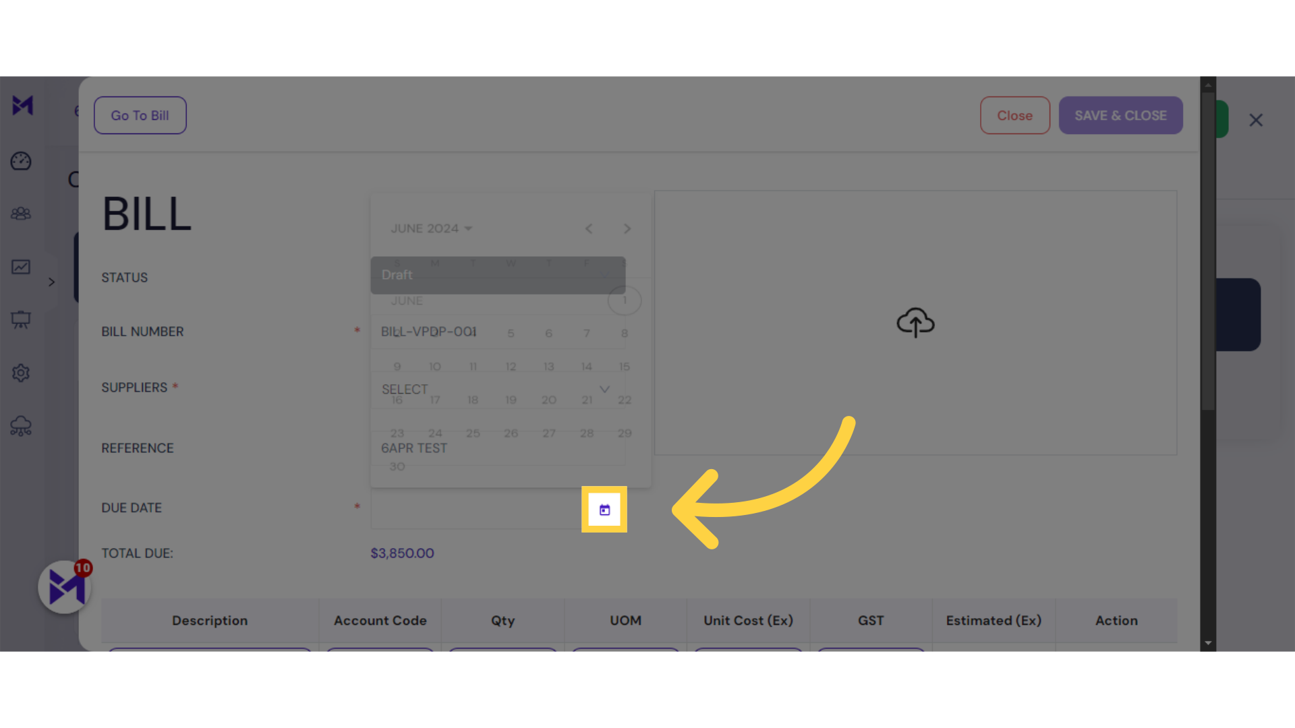Viewport: 1295px width, 728px height.
Task: Select June 15 in the calendar
Action: [625, 366]
